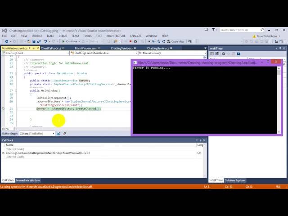Open the Code Map toolbar button
This screenshot has width=288, height=216.
pos(175,41)
